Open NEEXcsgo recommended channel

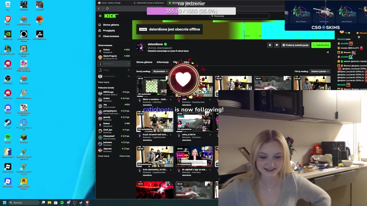[114, 93]
